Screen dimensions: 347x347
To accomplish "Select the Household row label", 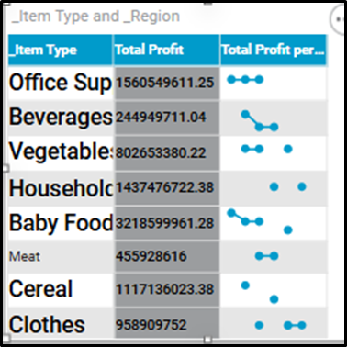I will pos(61,188).
